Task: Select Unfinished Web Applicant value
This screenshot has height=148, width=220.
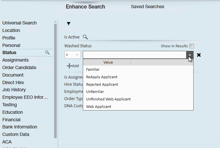Action: click(108, 99)
